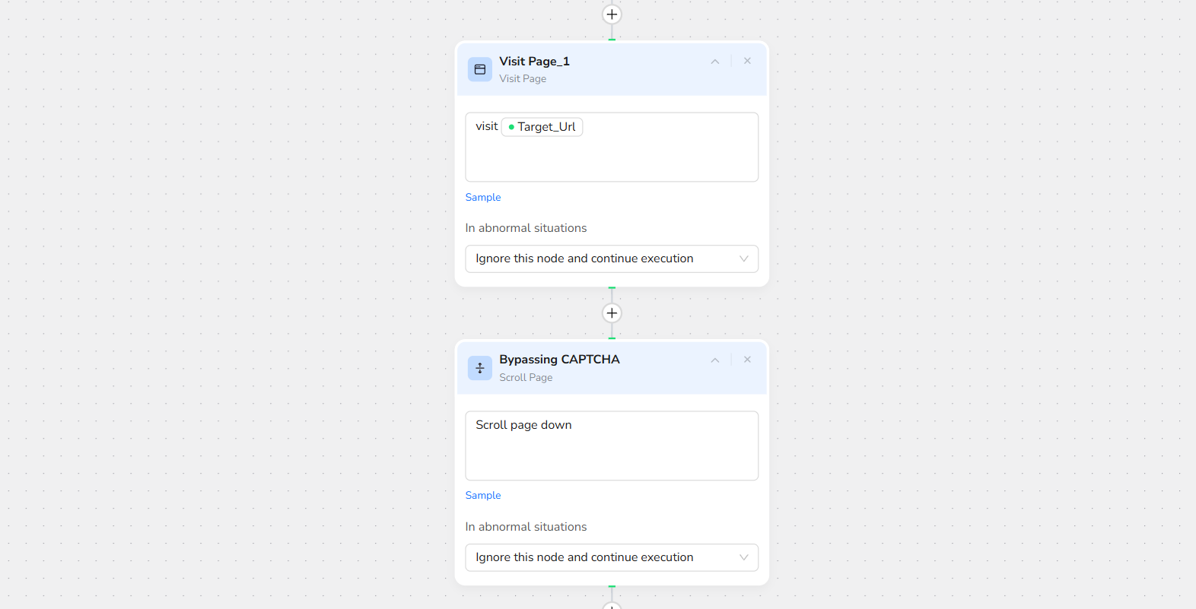This screenshot has width=1196, height=609.
Task: Click the Visit Page node browser icon
Action: (479, 69)
